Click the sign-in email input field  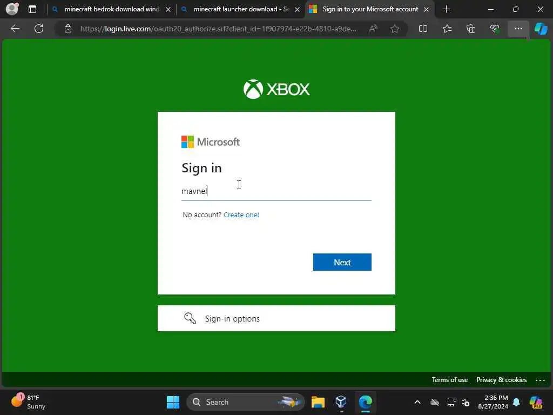(276, 191)
